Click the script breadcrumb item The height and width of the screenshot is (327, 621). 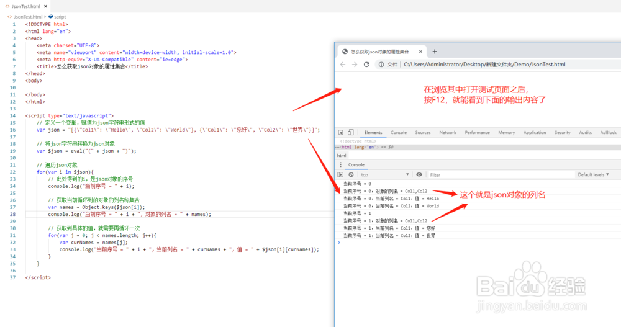click(x=60, y=17)
